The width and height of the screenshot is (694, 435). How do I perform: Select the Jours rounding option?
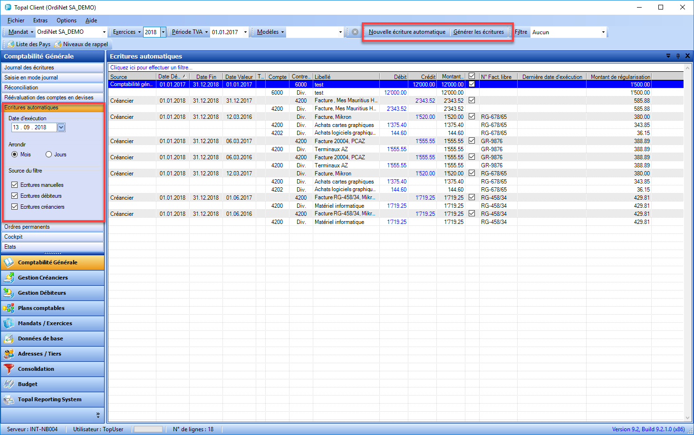(x=48, y=155)
